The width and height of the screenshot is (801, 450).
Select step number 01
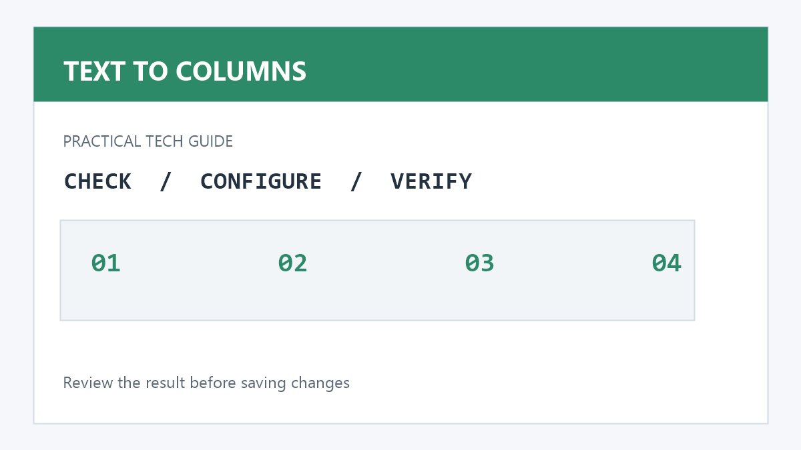pyautogui.click(x=106, y=263)
